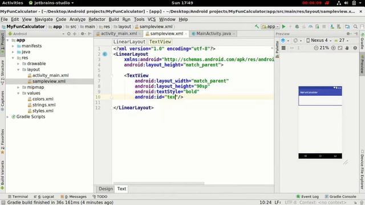Hide the Project panel with its hide icon
This screenshot has height=205, width=365.
coord(90,34)
